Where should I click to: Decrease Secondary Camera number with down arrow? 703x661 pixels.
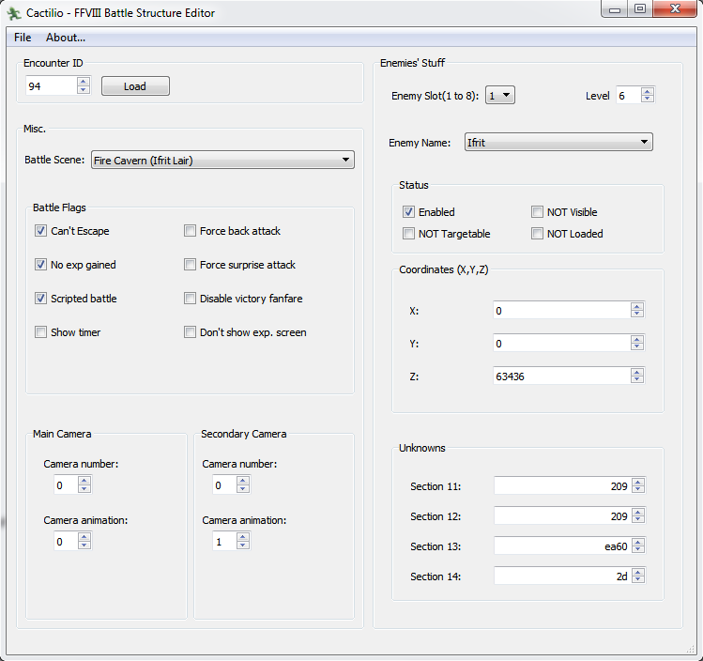tap(243, 489)
